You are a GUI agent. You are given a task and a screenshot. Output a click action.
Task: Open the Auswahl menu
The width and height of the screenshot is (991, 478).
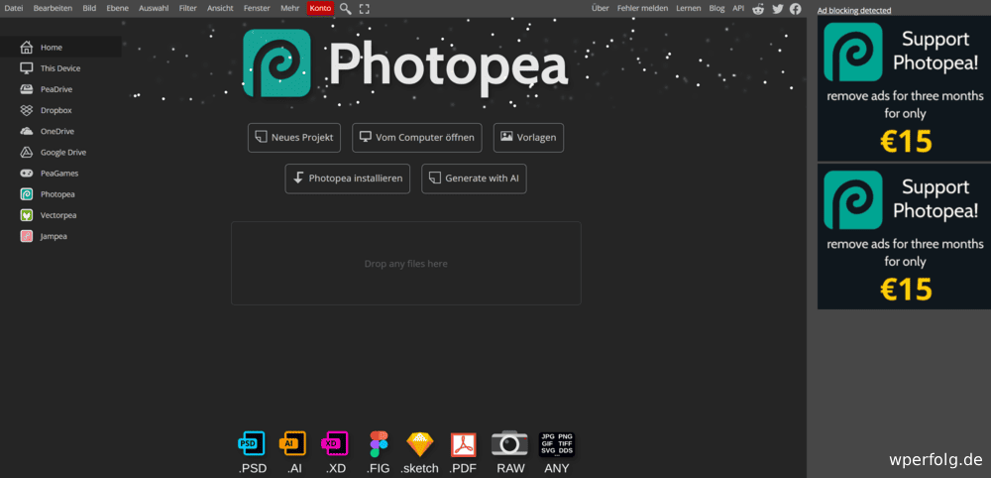coord(154,8)
